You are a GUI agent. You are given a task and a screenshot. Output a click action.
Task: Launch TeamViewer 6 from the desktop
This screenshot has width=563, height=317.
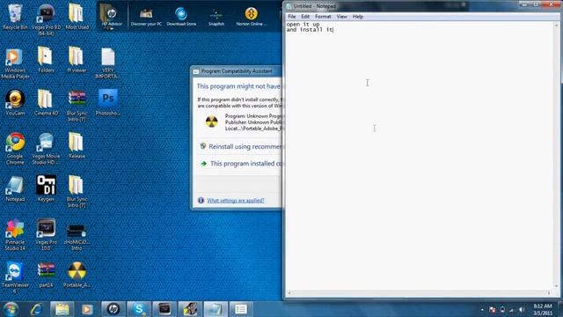coord(15,278)
